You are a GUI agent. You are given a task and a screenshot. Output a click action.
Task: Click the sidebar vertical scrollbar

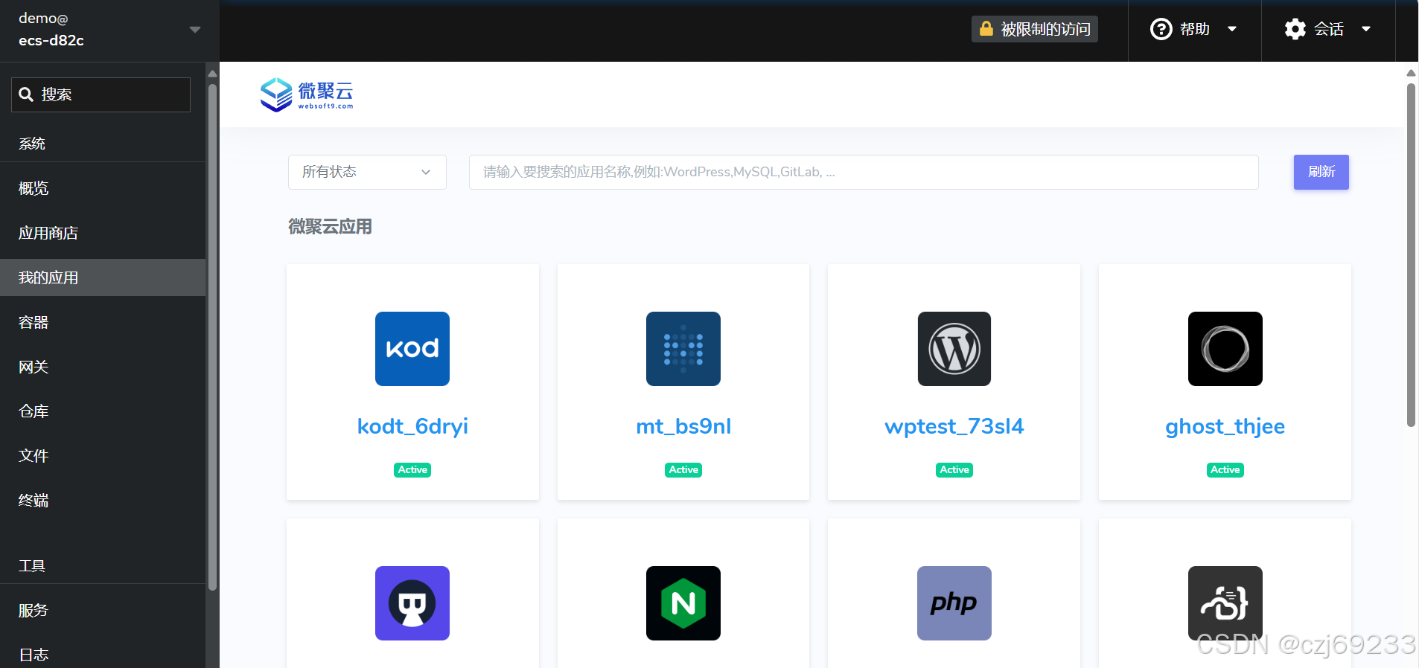(212, 337)
